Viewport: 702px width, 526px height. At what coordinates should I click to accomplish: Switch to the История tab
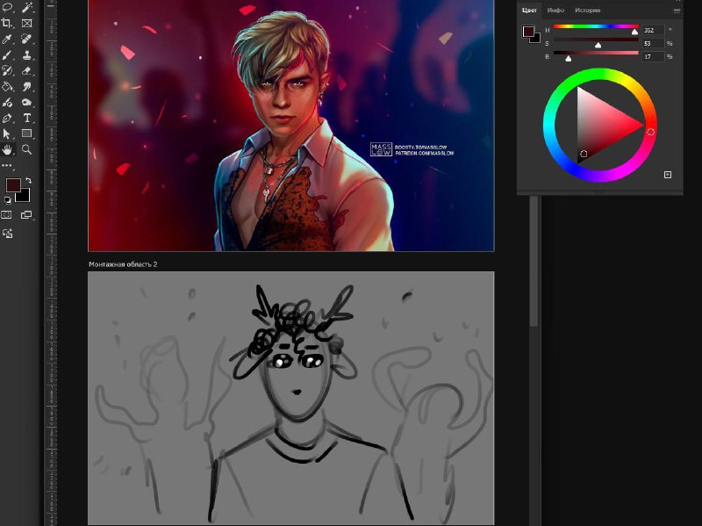pyautogui.click(x=587, y=11)
